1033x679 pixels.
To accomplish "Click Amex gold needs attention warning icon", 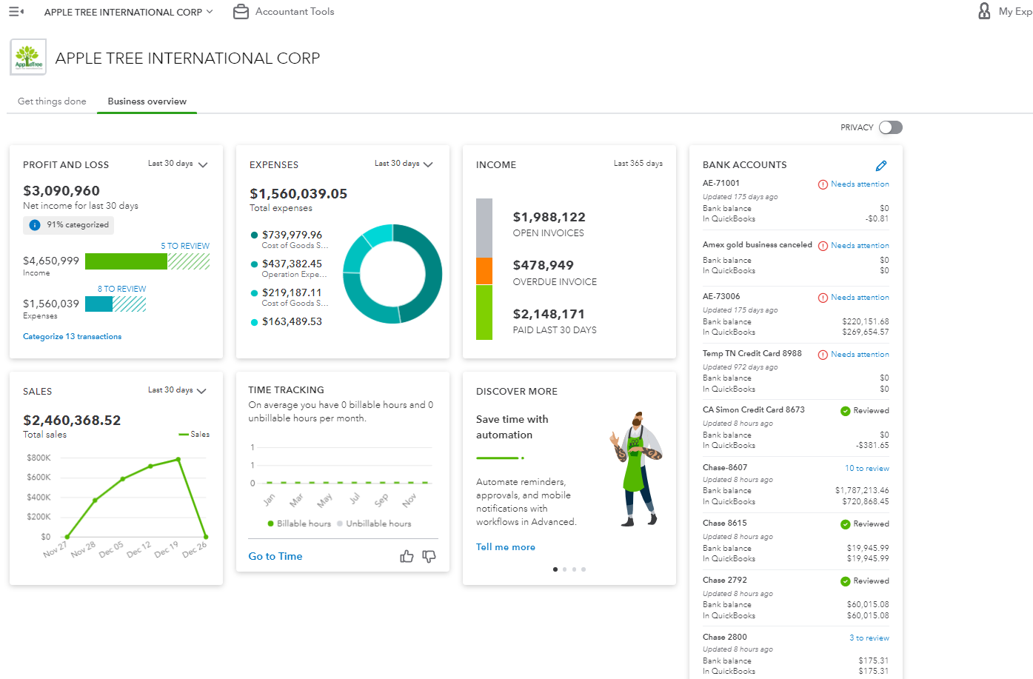I will [x=823, y=246].
